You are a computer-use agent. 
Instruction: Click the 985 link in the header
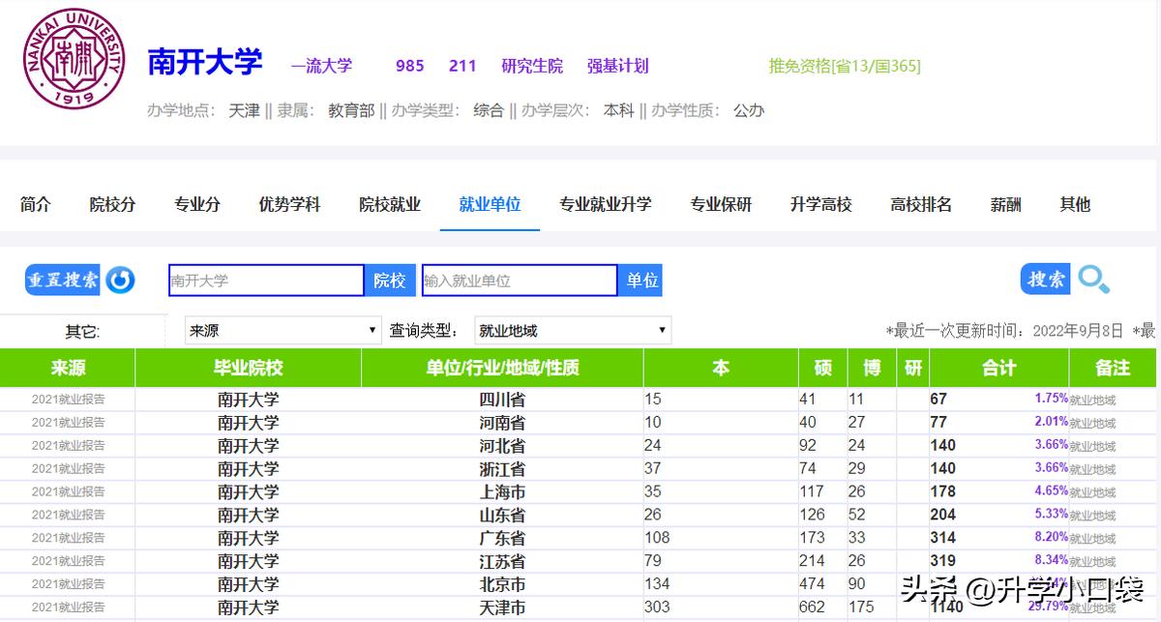click(x=409, y=66)
